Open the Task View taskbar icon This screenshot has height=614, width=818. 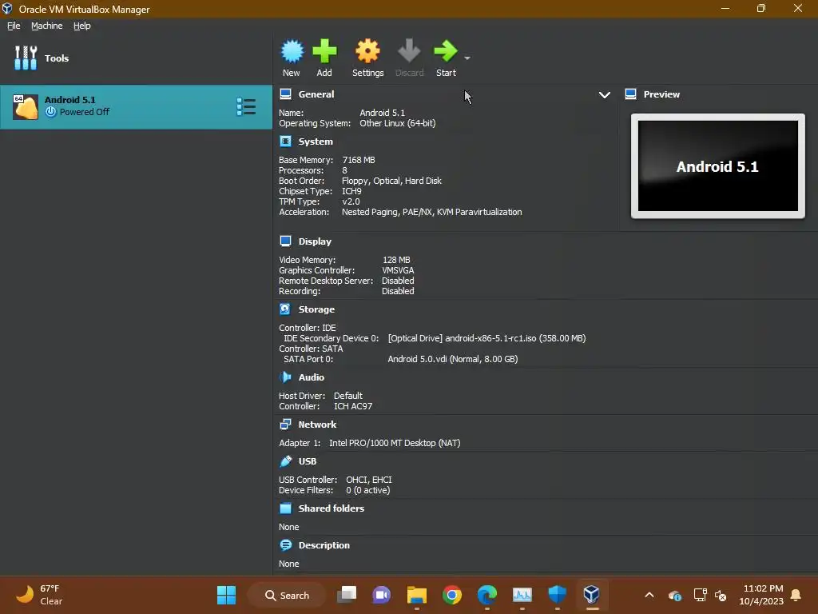pos(347,595)
